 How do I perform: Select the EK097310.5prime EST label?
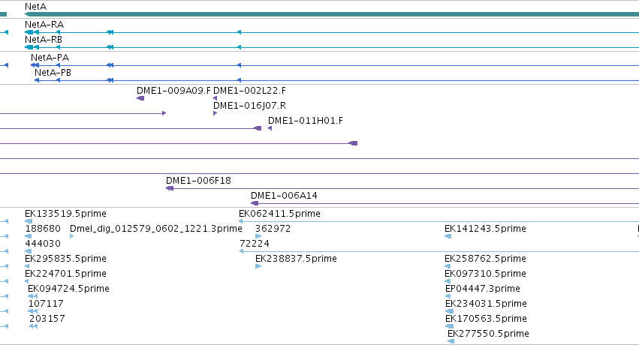(485, 274)
